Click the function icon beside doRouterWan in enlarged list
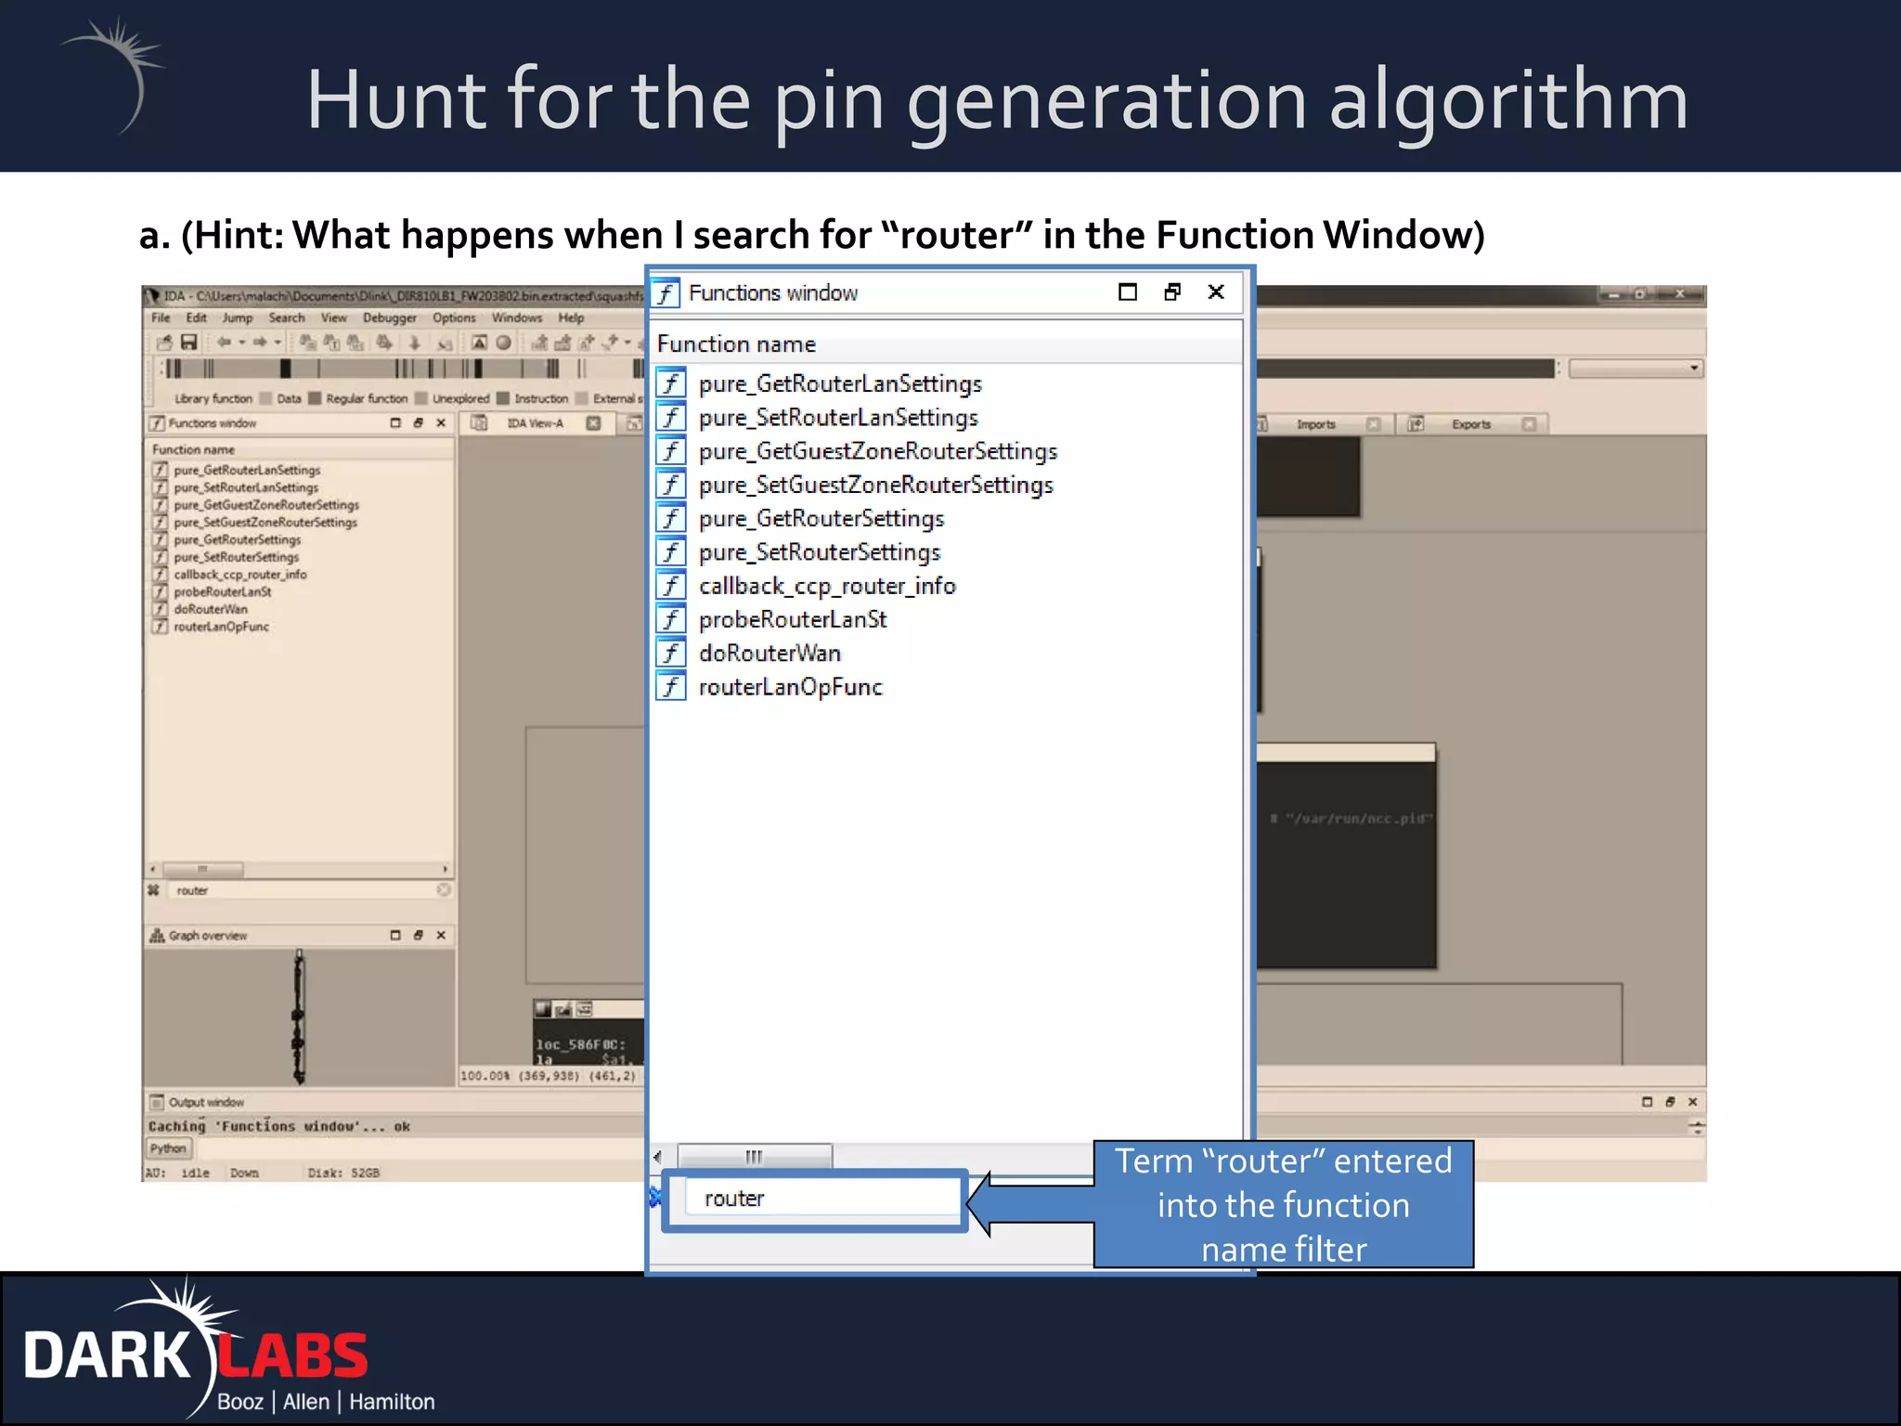1901x1426 pixels. 671,652
